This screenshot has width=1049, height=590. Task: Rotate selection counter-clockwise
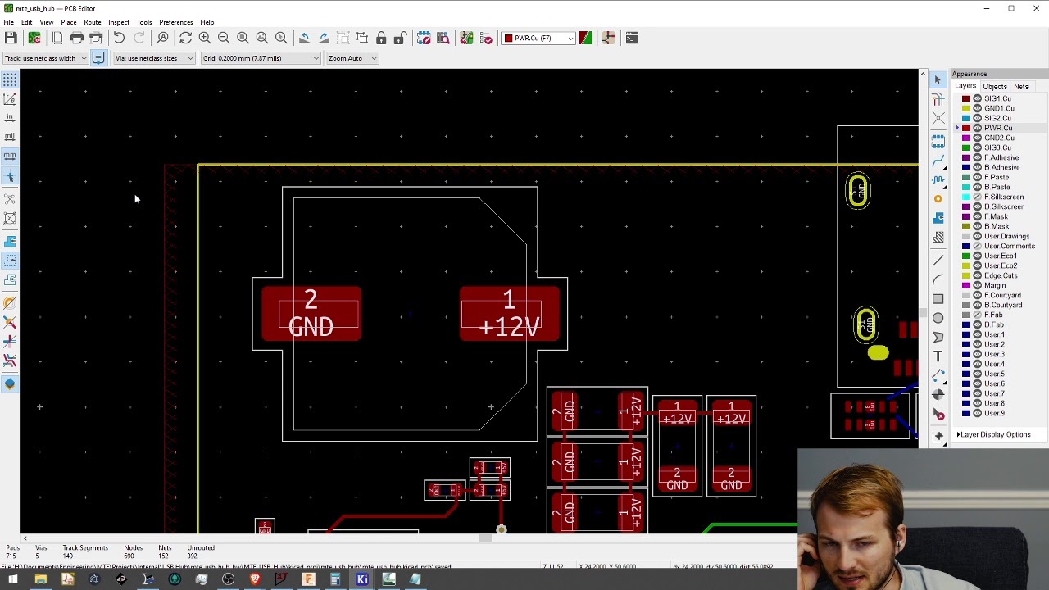click(x=304, y=38)
